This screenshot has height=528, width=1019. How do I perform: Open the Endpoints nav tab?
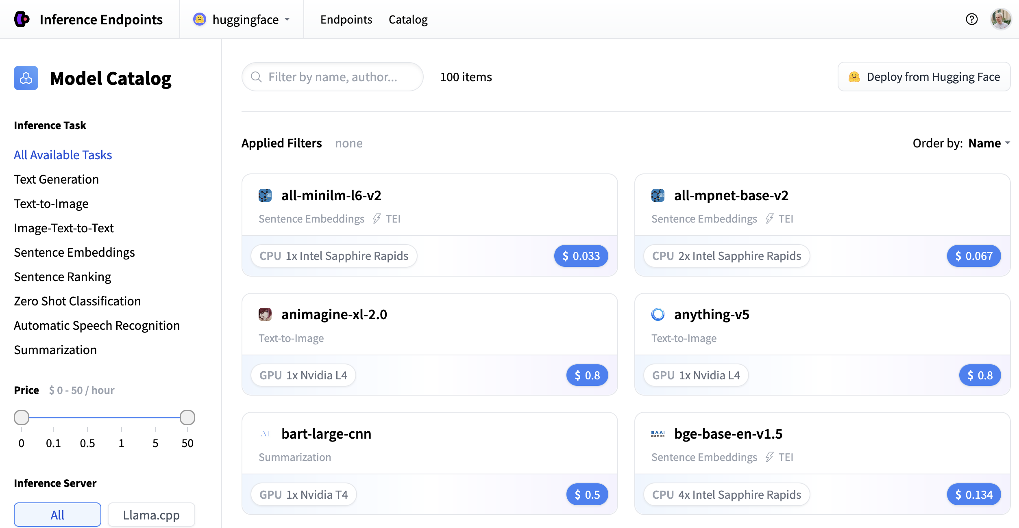pyautogui.click(x=346, y=19)
